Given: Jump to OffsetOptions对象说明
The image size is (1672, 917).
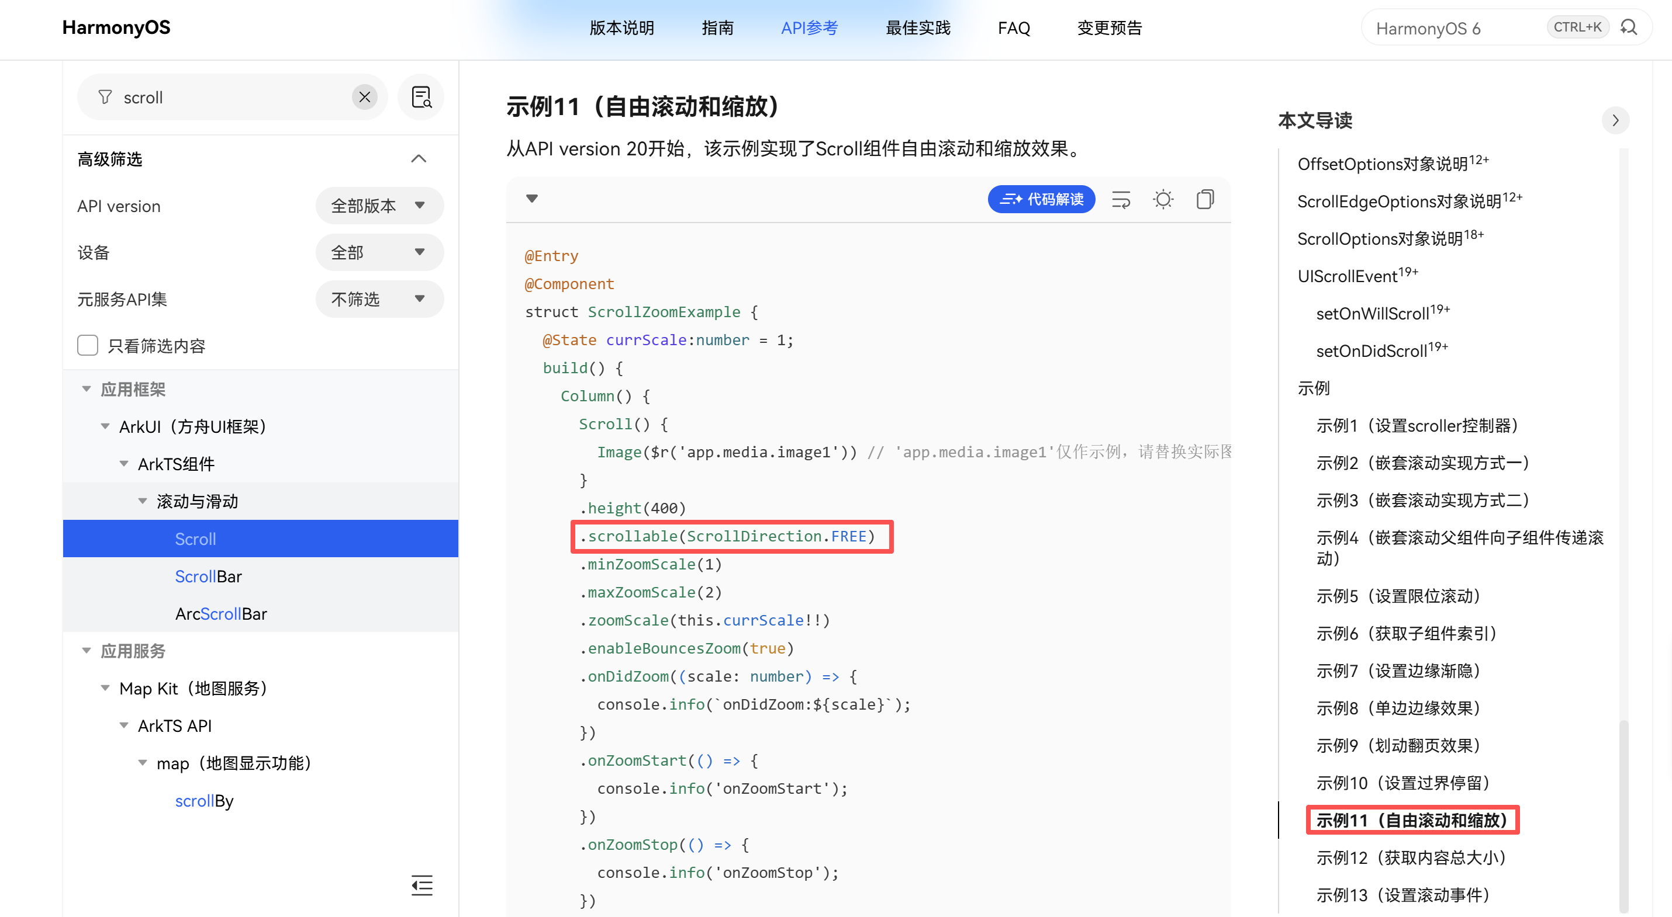Looking at the screenshot, I should (1393, 163).
